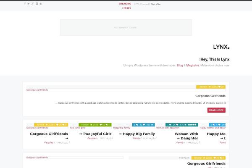Click the BREAKING NEWS label

pos(126,6)
